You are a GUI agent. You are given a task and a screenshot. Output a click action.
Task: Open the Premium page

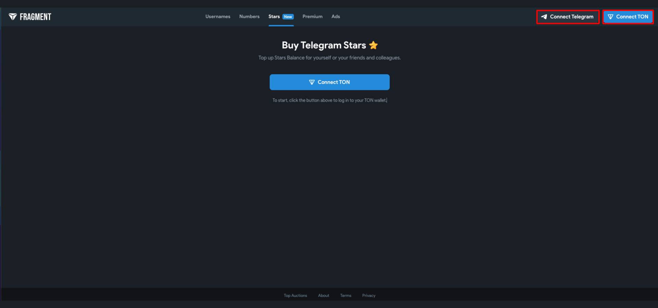[x=312, y=16]
